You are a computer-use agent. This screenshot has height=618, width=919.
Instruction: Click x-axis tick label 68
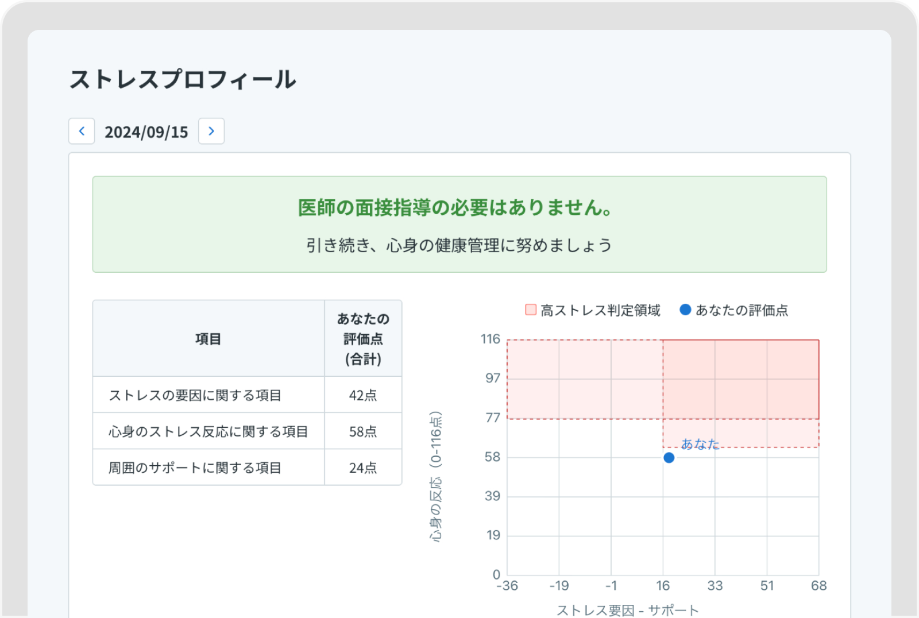[819, 586]
